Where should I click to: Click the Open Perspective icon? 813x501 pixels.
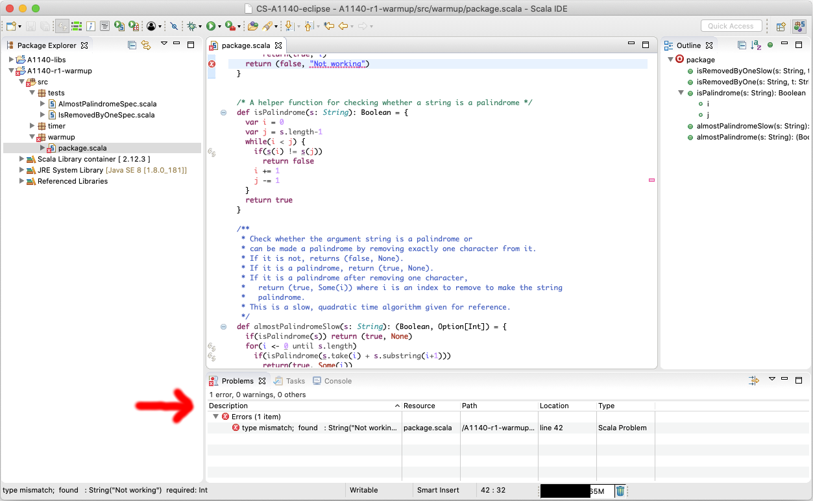click(781, 26)
